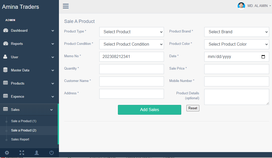
Task: Open the Select Brand dropdown
Action: [236, 32]
